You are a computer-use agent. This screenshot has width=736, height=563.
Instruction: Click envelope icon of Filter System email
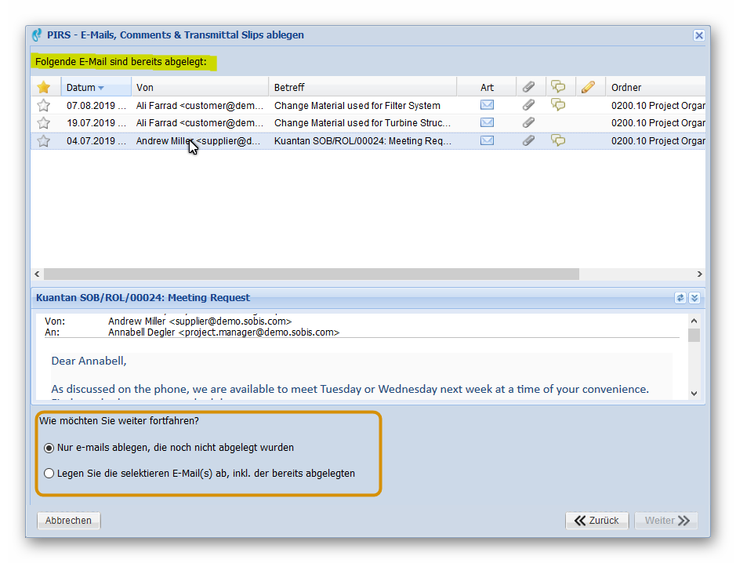[487, 105]
